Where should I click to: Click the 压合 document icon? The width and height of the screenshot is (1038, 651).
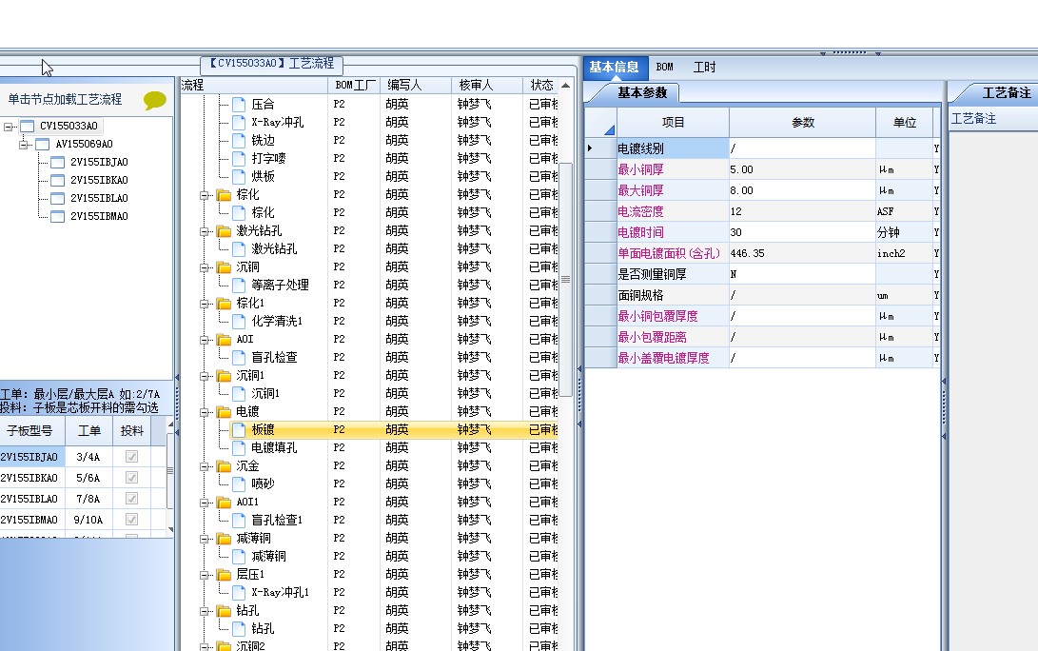(x=239, y=104)
